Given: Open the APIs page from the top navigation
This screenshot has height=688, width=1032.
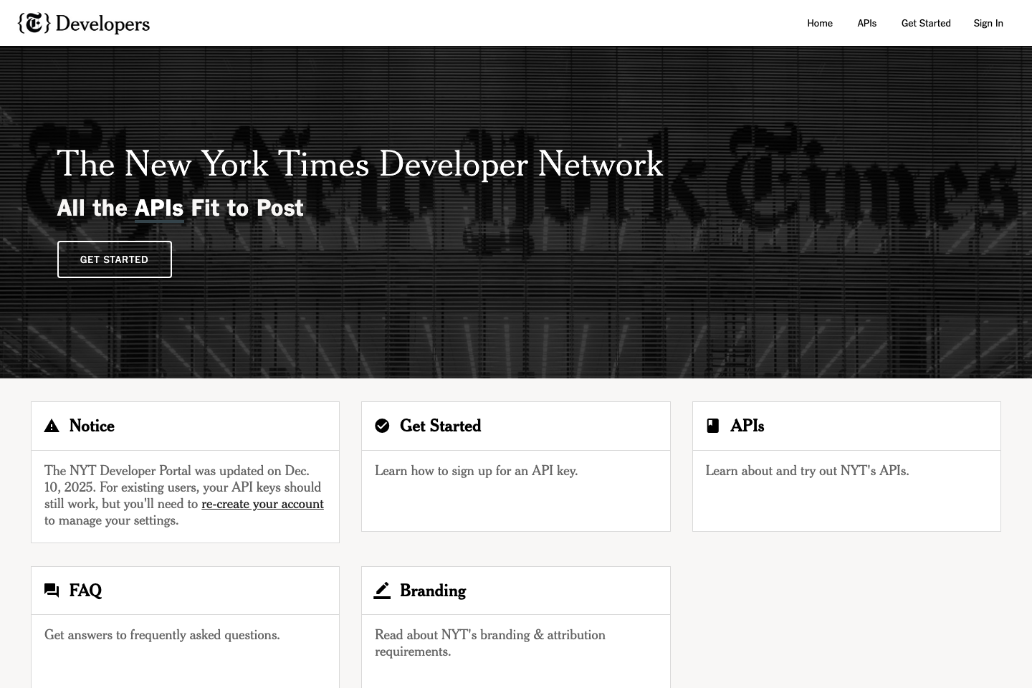Looking at the screenshot, I should click(866, 23).
